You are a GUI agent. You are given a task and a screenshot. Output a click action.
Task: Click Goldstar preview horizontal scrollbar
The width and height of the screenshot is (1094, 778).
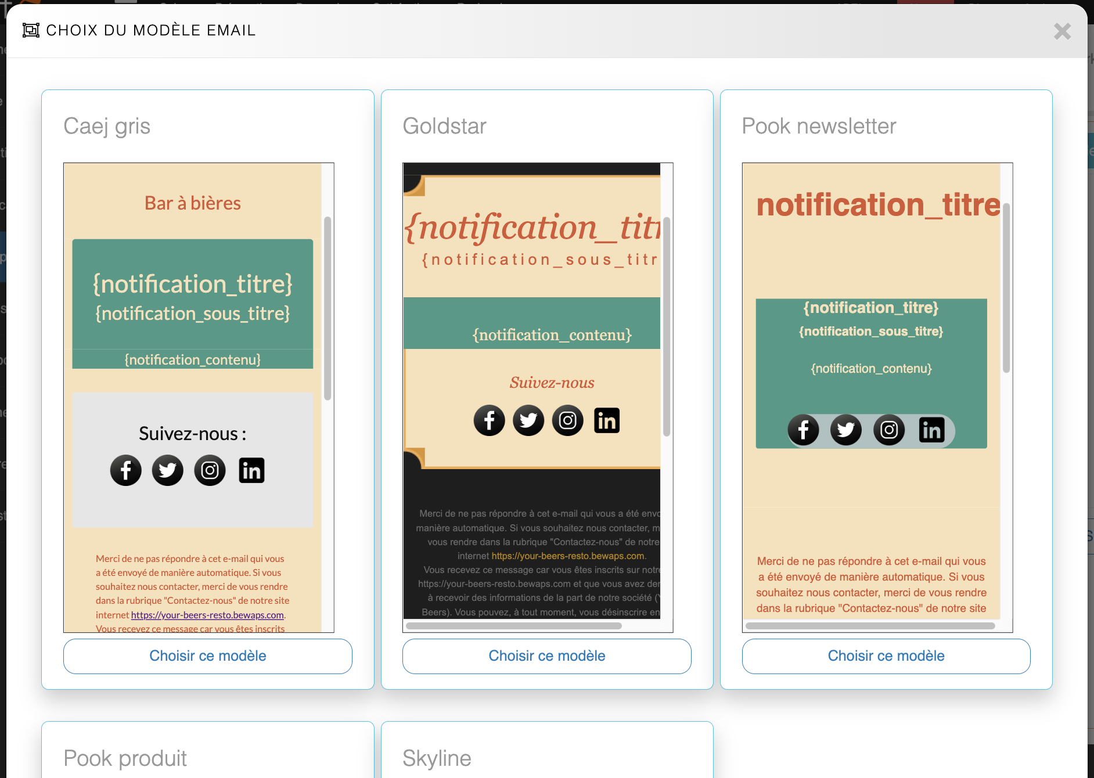514,626
